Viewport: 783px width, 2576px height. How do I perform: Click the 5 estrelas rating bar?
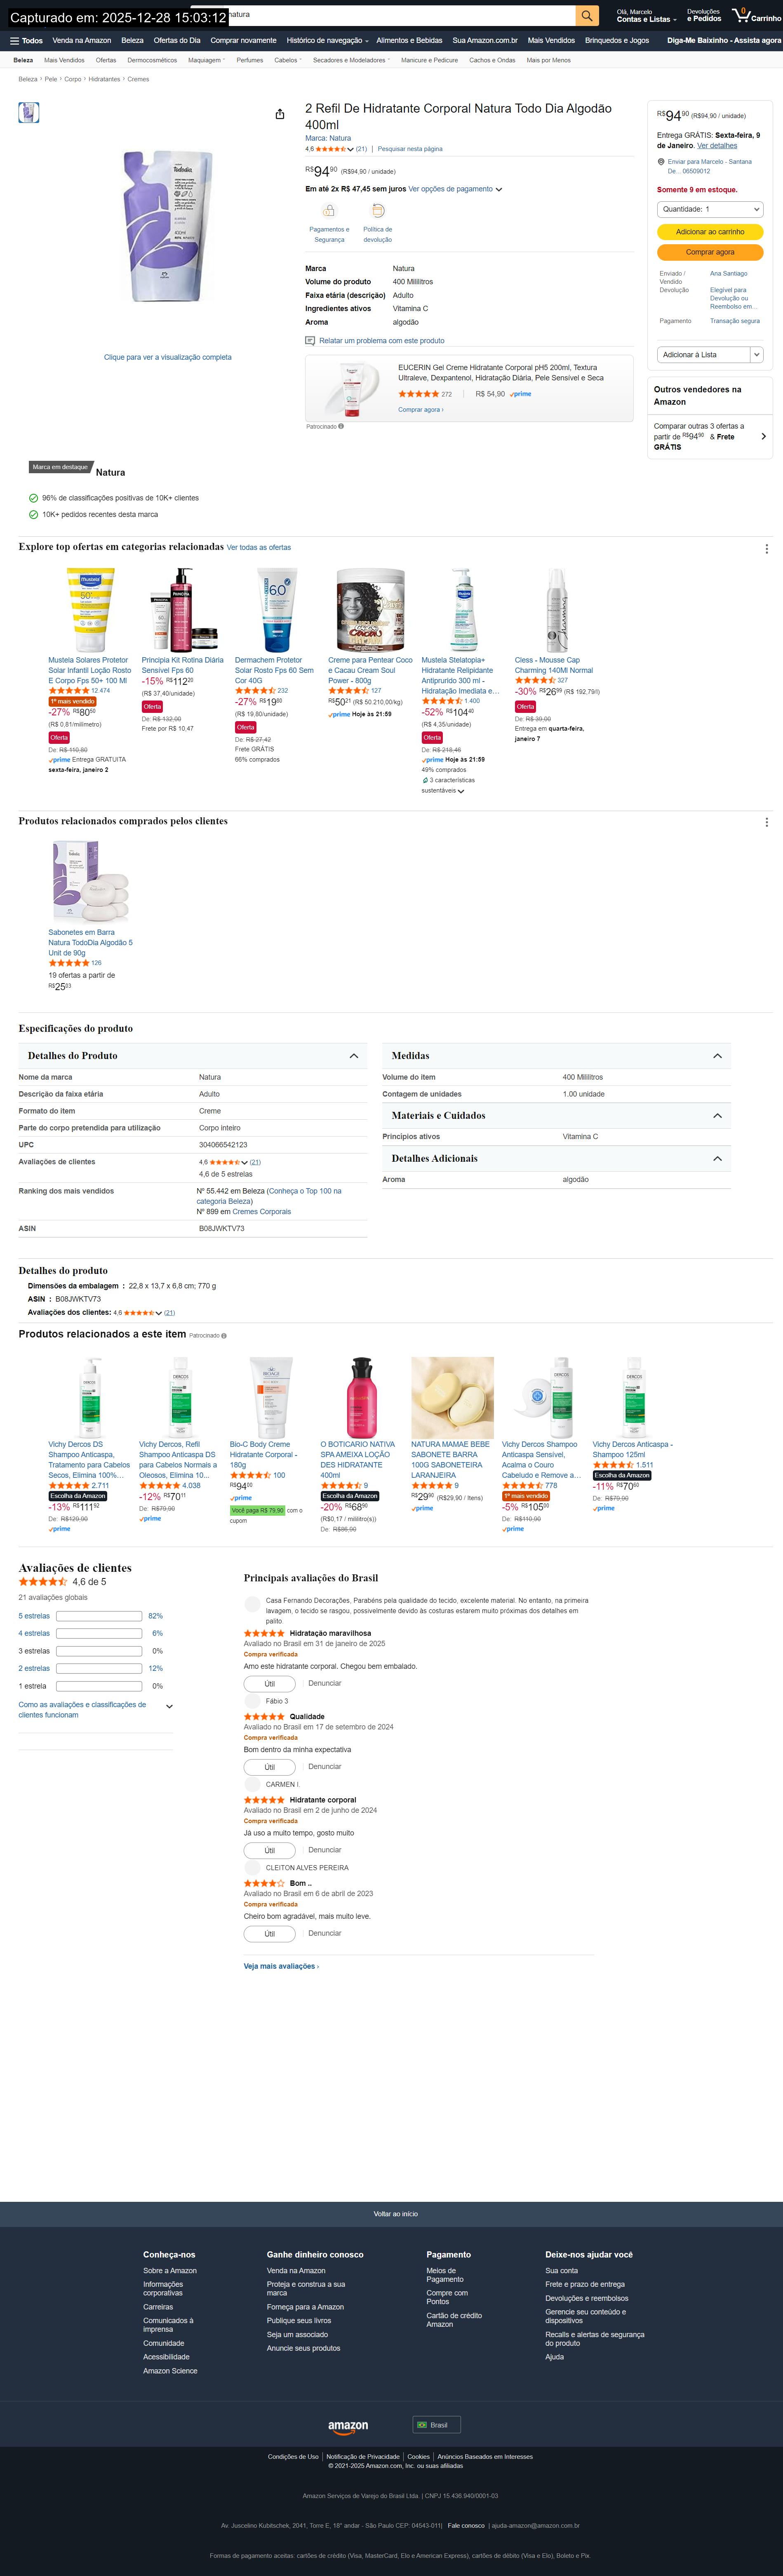point(99,1616)
